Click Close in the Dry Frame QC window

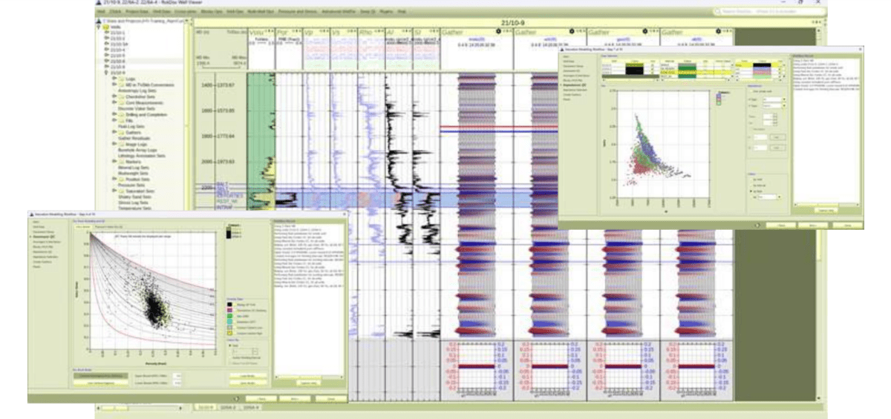[x=331, y=399]
